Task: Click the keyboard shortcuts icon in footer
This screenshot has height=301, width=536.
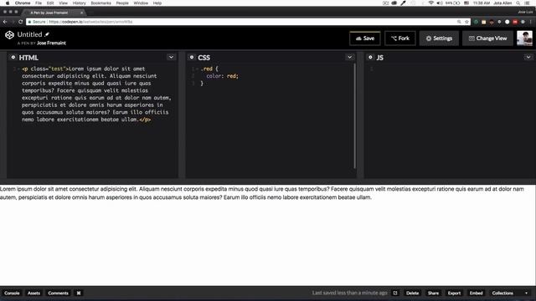Action: (x=79, y=293)
